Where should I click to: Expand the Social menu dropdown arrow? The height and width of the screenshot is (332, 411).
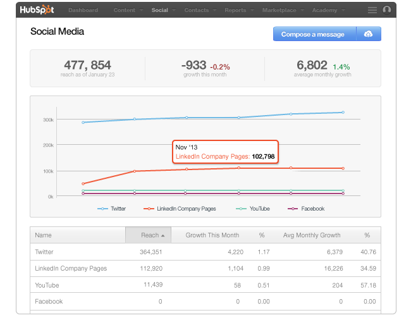(x=173, y=10)
